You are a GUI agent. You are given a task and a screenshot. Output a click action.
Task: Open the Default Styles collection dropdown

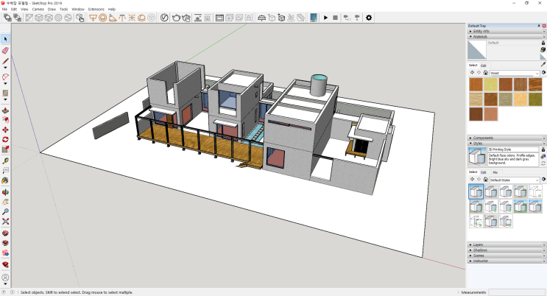pyautogui.click(x=515, y=180)
